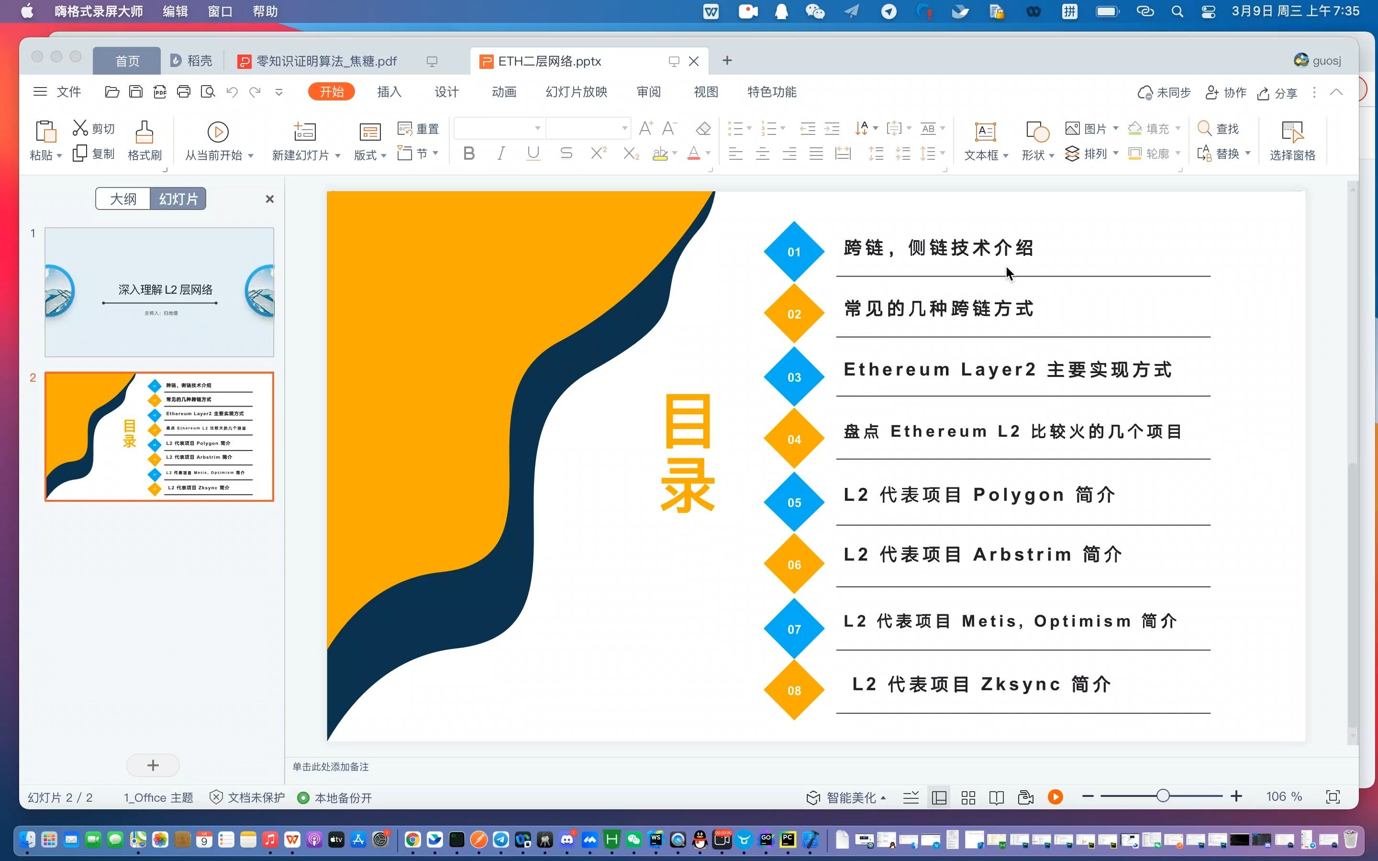Viewport: 1378px width, 861px height.
Task: Switch to Reading view book icon
Action: coord(997,797)
